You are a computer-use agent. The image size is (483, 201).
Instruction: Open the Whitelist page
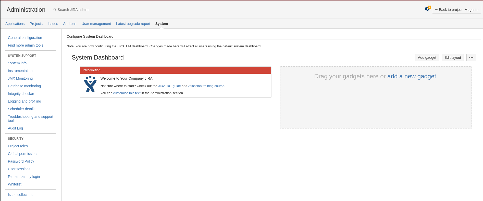(x=15, y=184)
